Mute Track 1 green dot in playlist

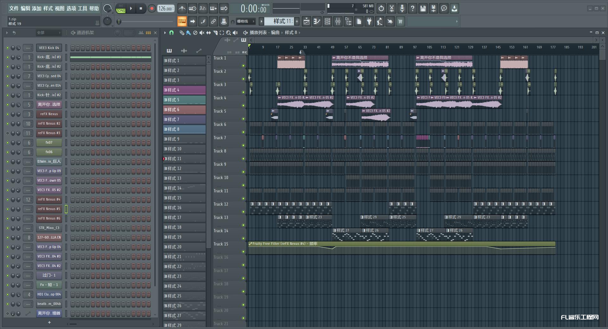click(243, 66)
